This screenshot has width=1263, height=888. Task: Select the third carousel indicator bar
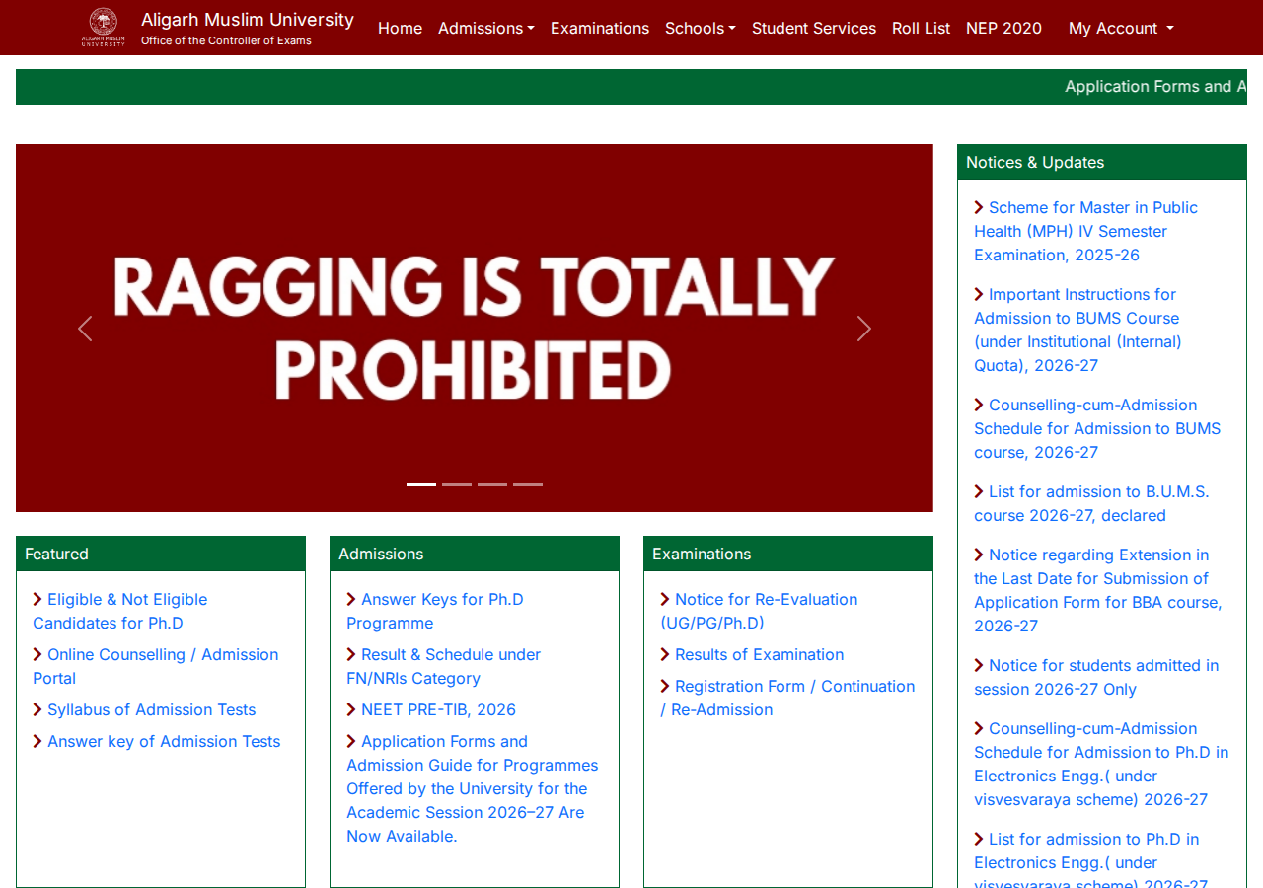point(492,484)
